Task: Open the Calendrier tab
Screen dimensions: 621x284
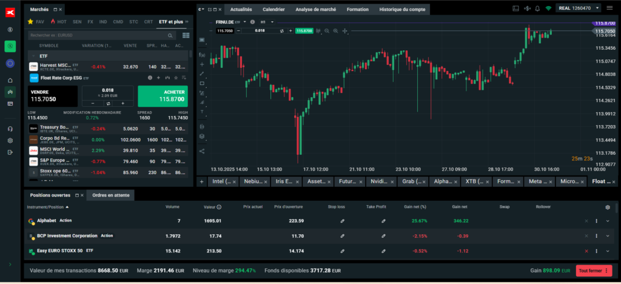Action: tap(274, 10)
